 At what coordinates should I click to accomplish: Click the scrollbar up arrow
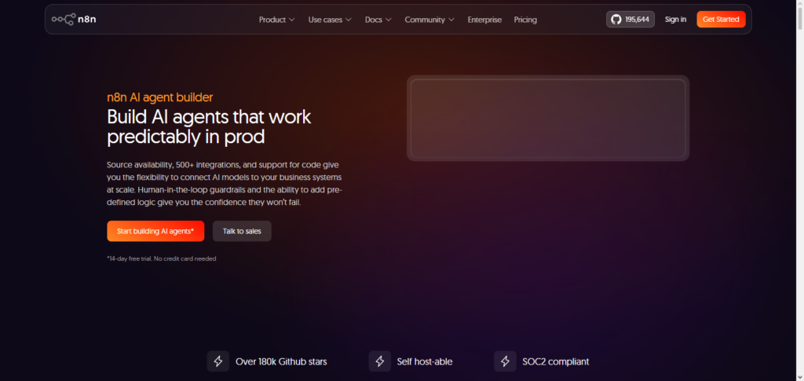click(x=799, y=4)
